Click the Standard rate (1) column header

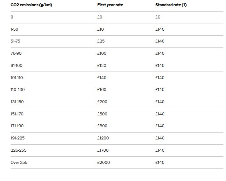tap(171, 5)
